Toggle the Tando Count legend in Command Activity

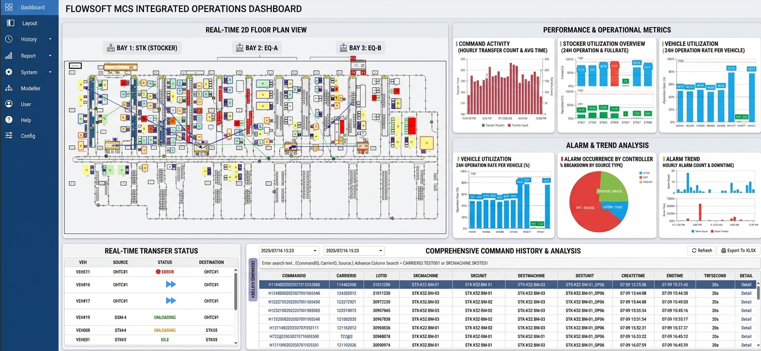[x=519, y=124]
